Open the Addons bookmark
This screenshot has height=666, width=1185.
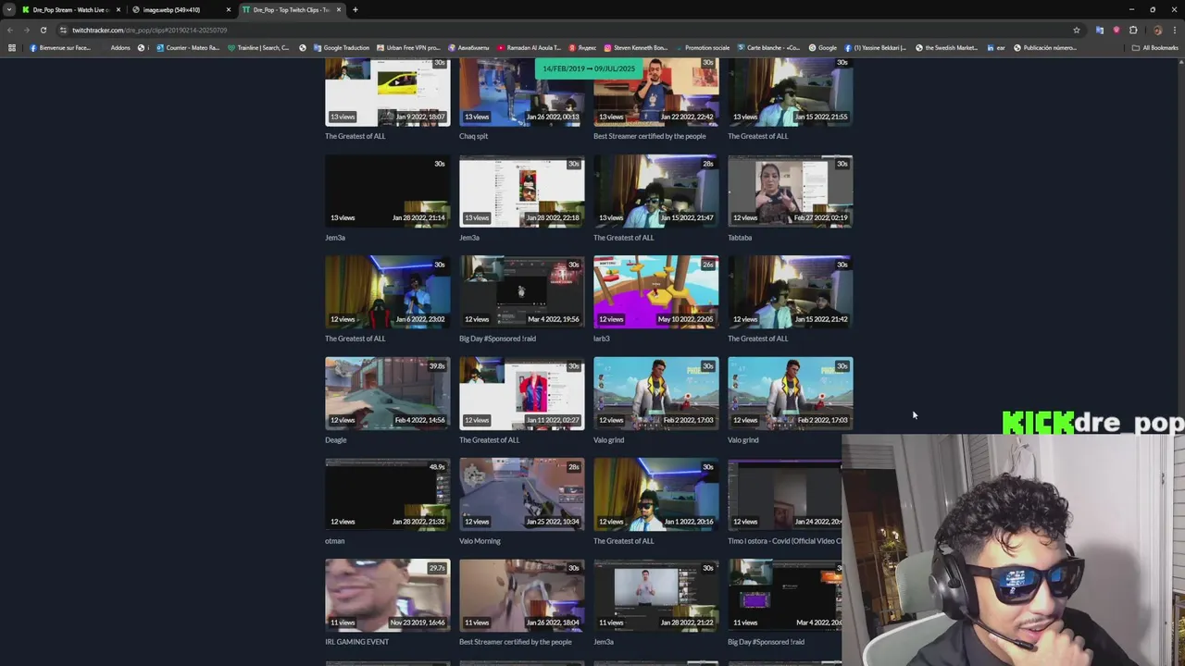coord(120,47)
